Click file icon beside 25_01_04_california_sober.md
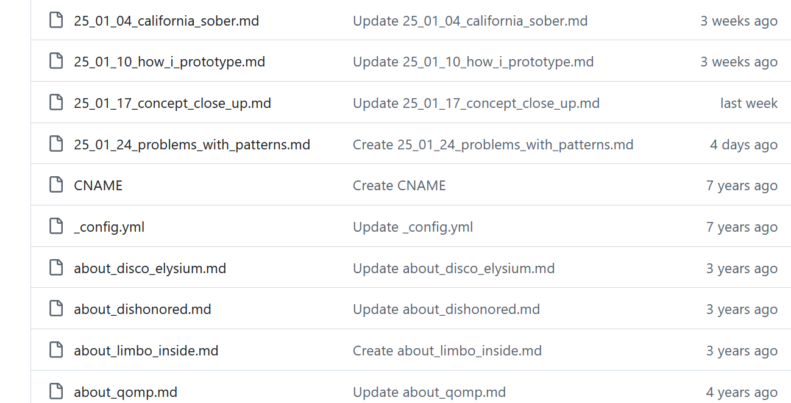The height and width of the screenshot is (403, 791). pos(56,21)
